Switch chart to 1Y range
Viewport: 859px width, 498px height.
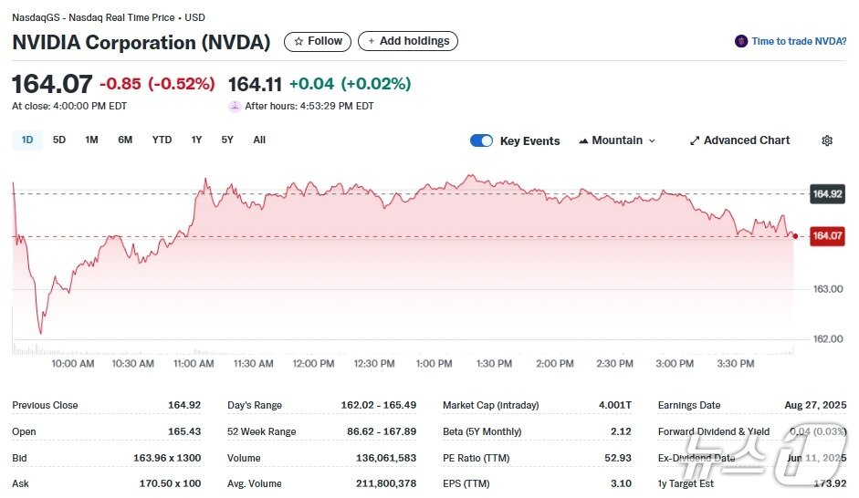coord(196,140)
